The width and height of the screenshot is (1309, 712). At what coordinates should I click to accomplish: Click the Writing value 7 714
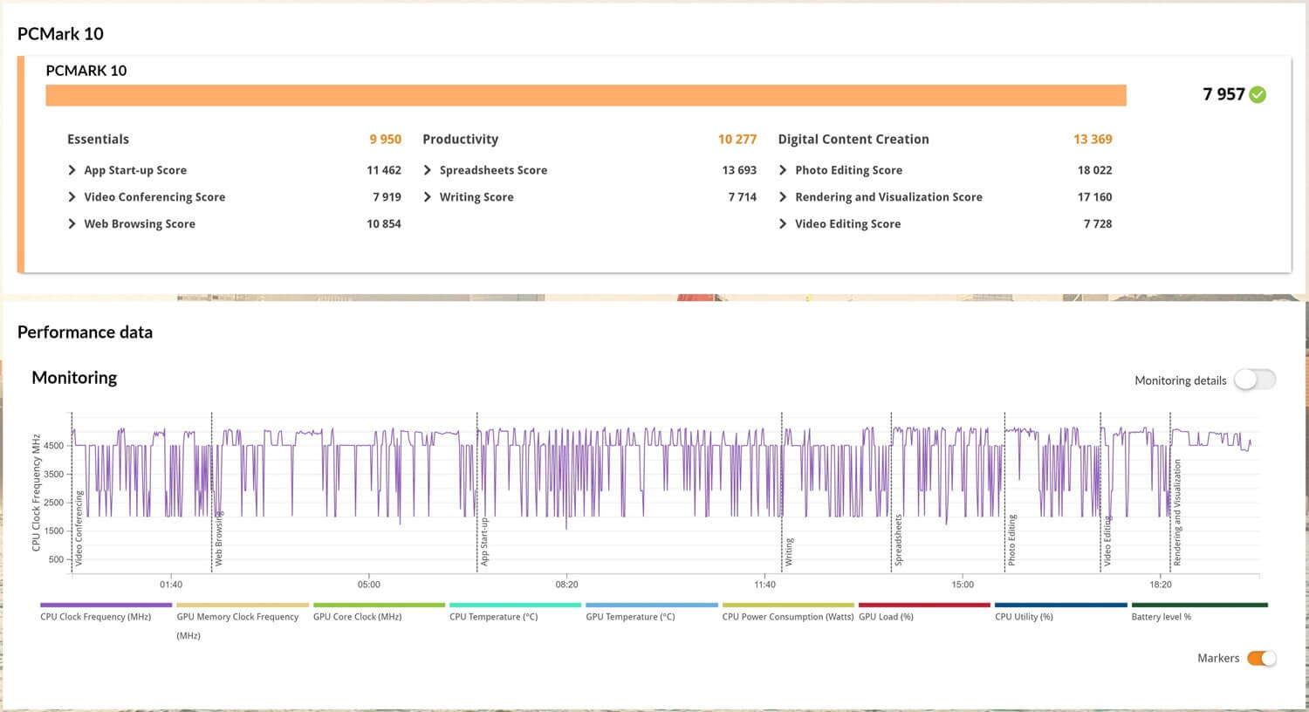[x=743, y=197]
